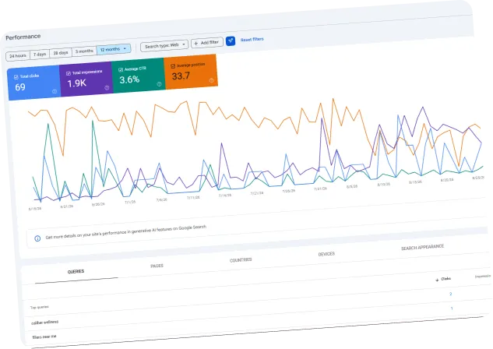Click the info icon in AI features banner
The width and height of the screenshot is (493, 349).
coord(37,238)
